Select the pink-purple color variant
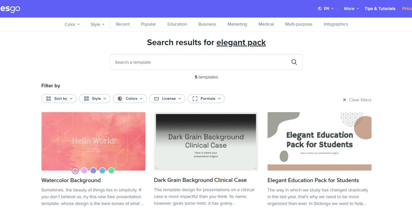This screenshot has height=216, width=412. [84, 171]
